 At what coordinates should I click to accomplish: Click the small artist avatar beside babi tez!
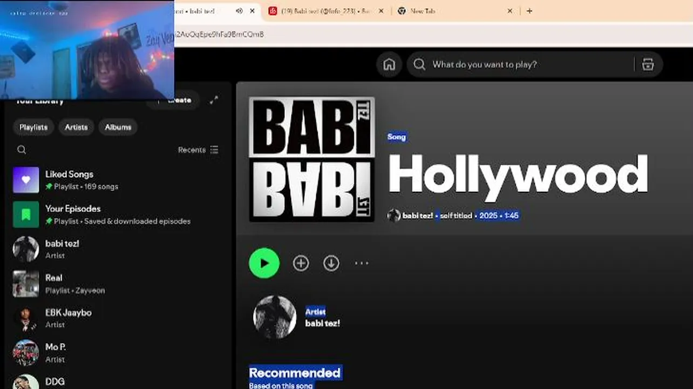[x=394, y=216]
